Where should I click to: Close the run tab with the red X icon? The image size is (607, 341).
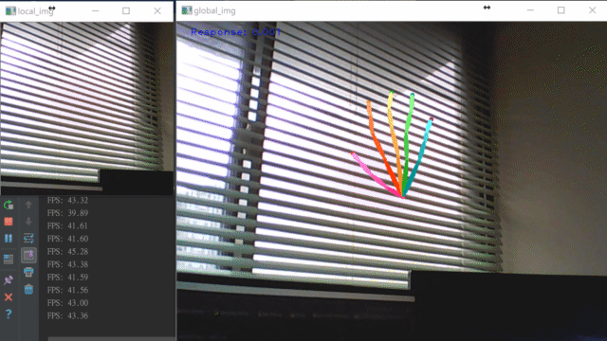pos(9,296)
